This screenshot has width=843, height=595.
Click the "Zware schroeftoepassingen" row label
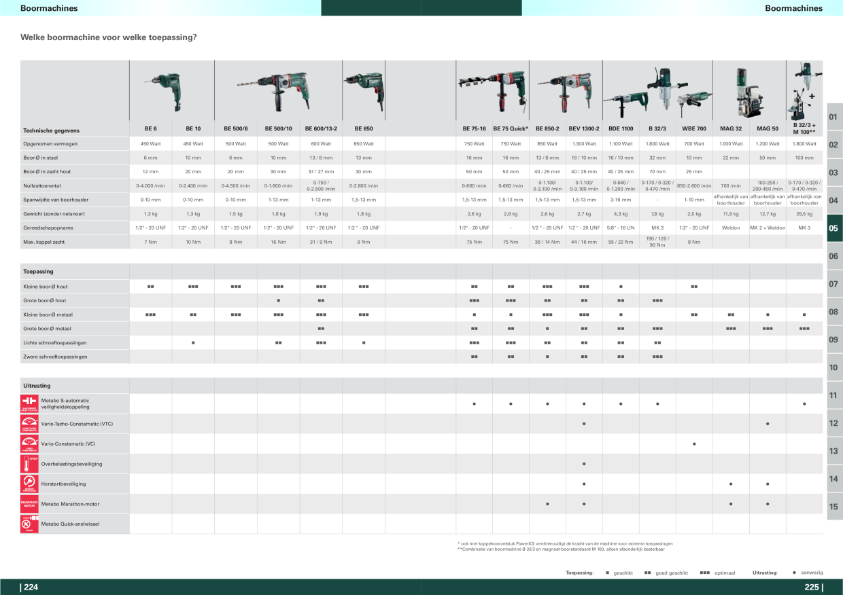pyautogui.click(x=55, y=357)
